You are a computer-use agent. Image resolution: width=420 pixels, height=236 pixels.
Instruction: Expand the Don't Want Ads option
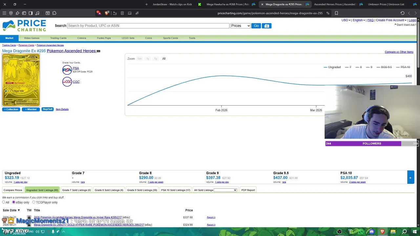[405, 25]
